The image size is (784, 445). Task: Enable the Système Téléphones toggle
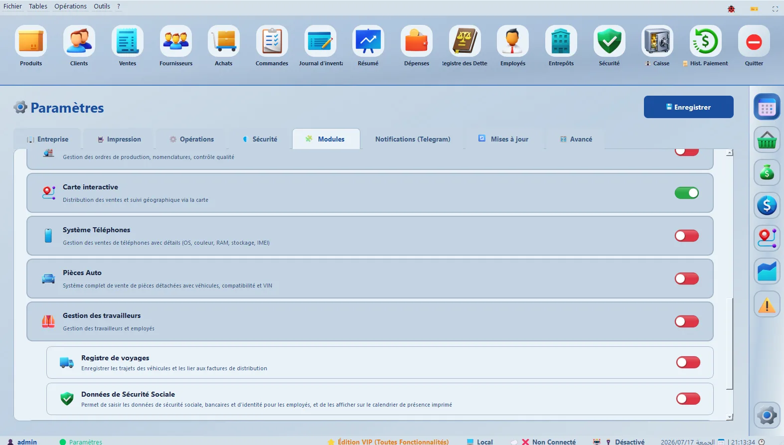pos(687,236)
